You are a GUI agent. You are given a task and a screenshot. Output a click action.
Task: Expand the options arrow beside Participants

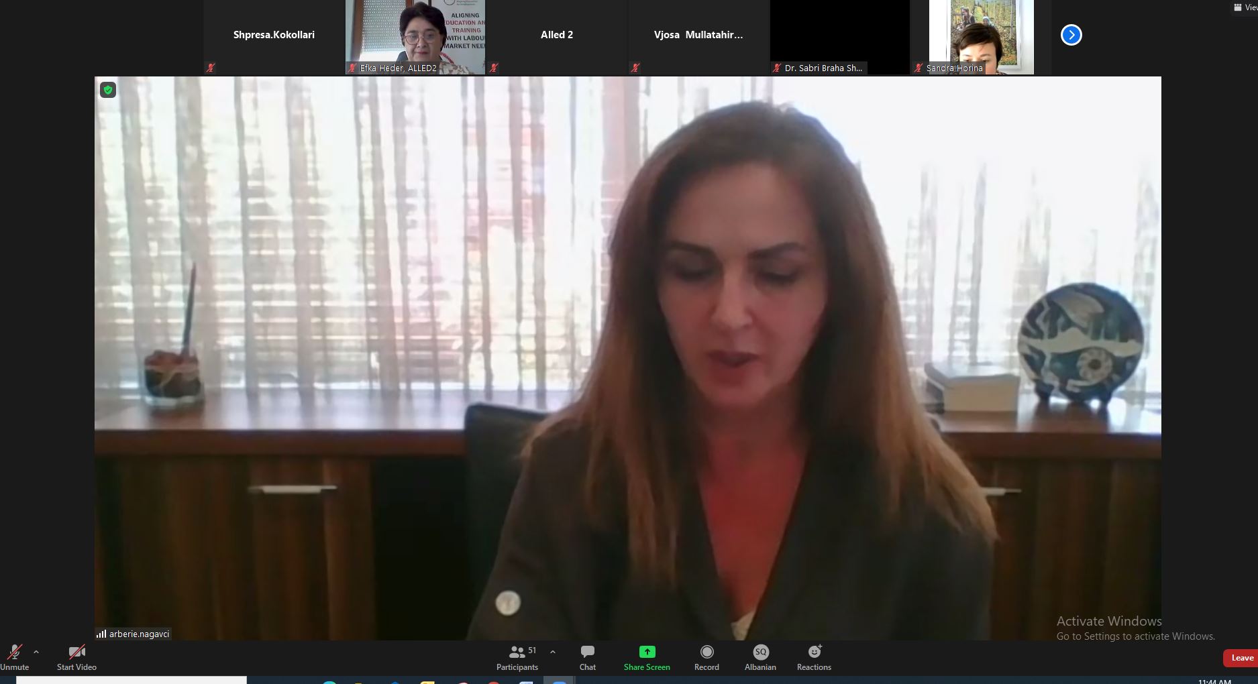point(553,652)
